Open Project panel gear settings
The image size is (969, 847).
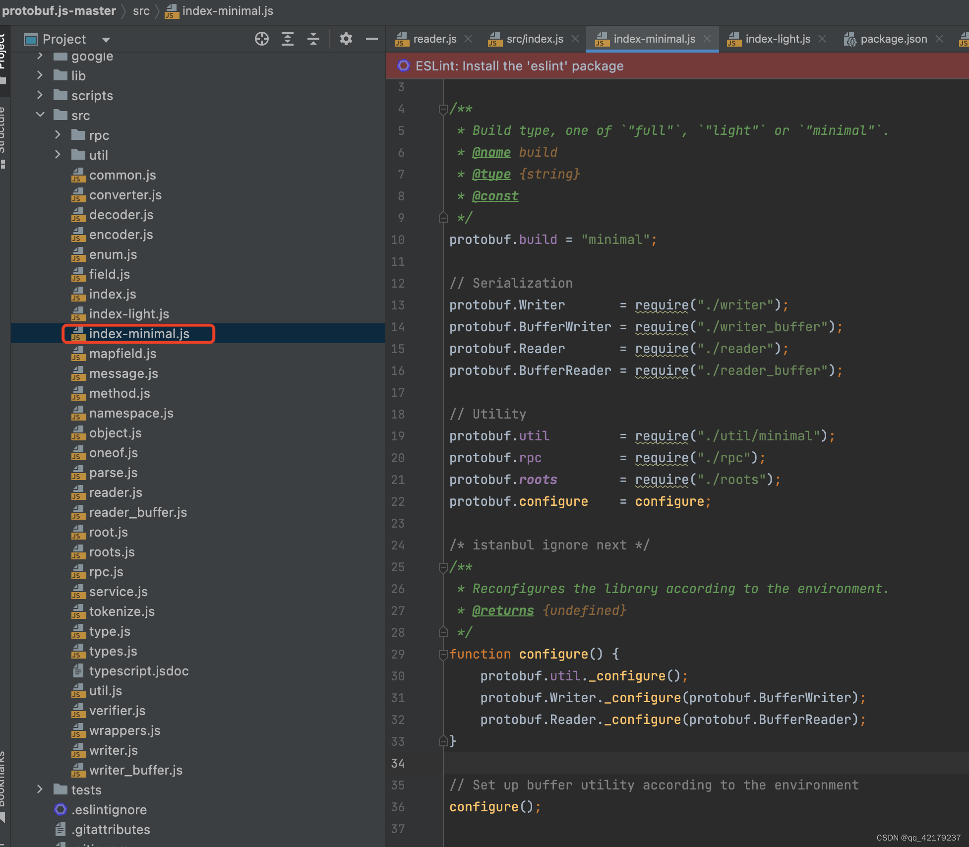(346, 39)
